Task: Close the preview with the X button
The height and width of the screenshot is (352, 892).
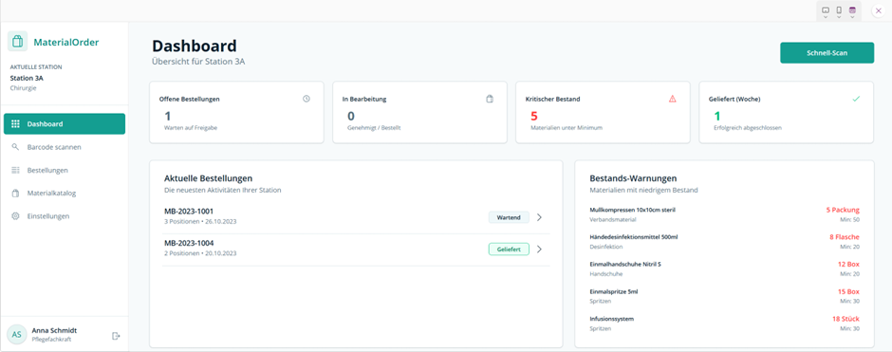Action: click(x=879, y=10)
